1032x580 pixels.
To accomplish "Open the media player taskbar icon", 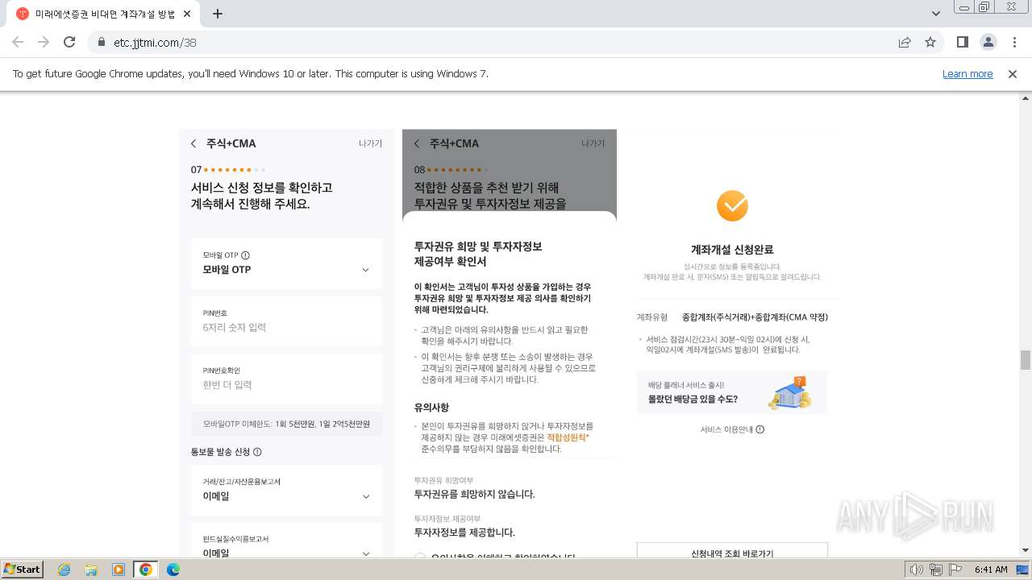I will tap(119, 570).
